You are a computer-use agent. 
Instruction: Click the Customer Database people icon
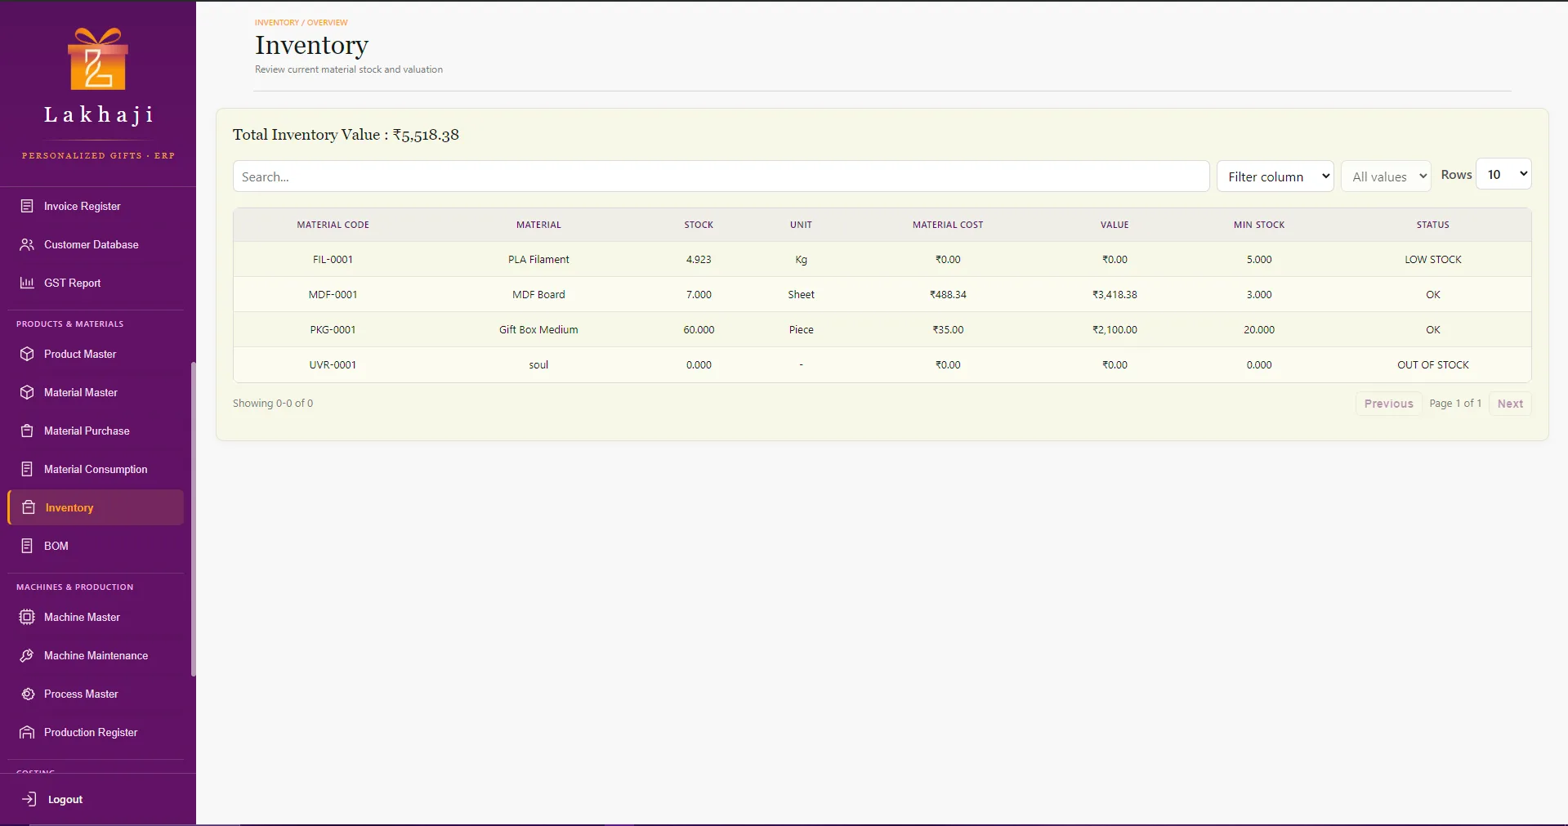27,244
